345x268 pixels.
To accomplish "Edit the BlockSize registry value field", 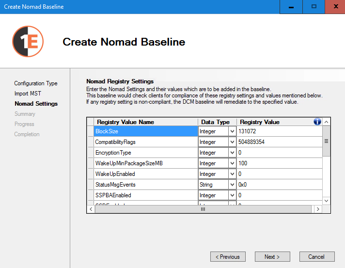I will 279,131.
